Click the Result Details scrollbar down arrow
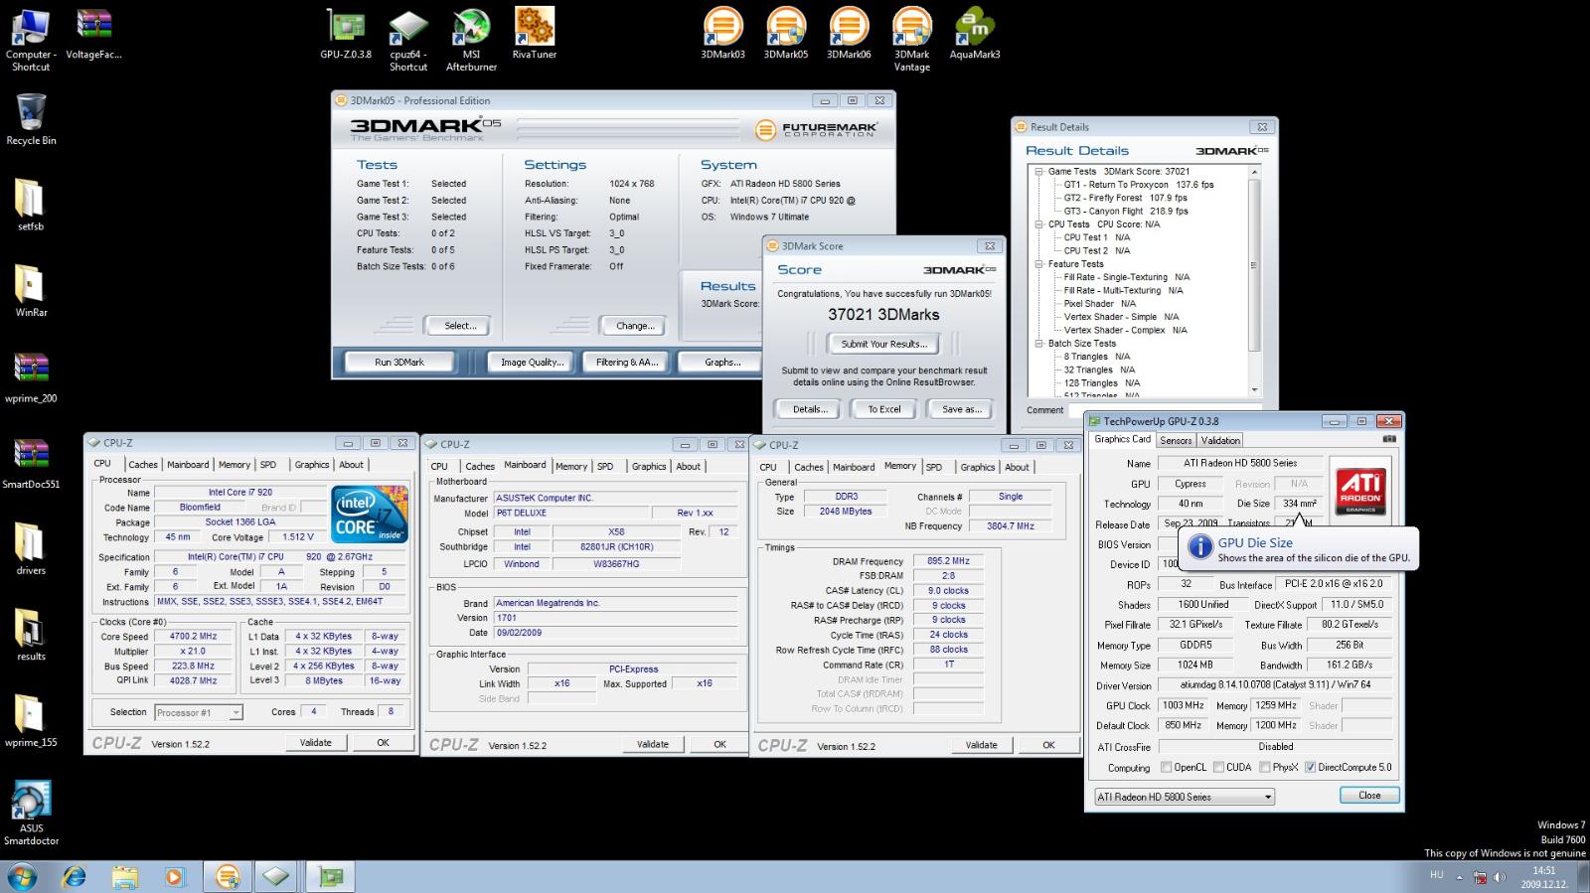Screen dimensions: 1590x893 (x=1254, y=389)
